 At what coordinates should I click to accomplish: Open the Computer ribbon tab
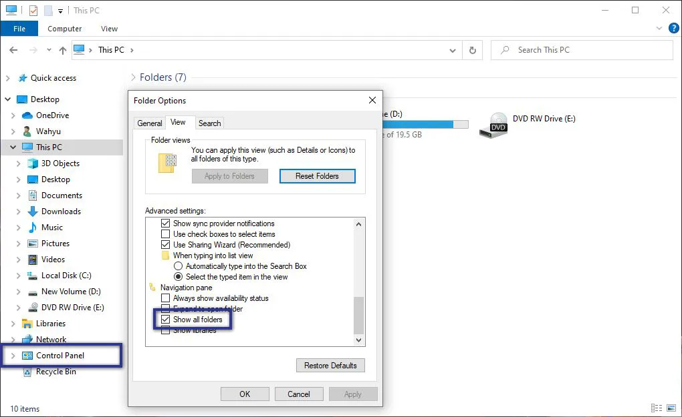tap(64, 28)
